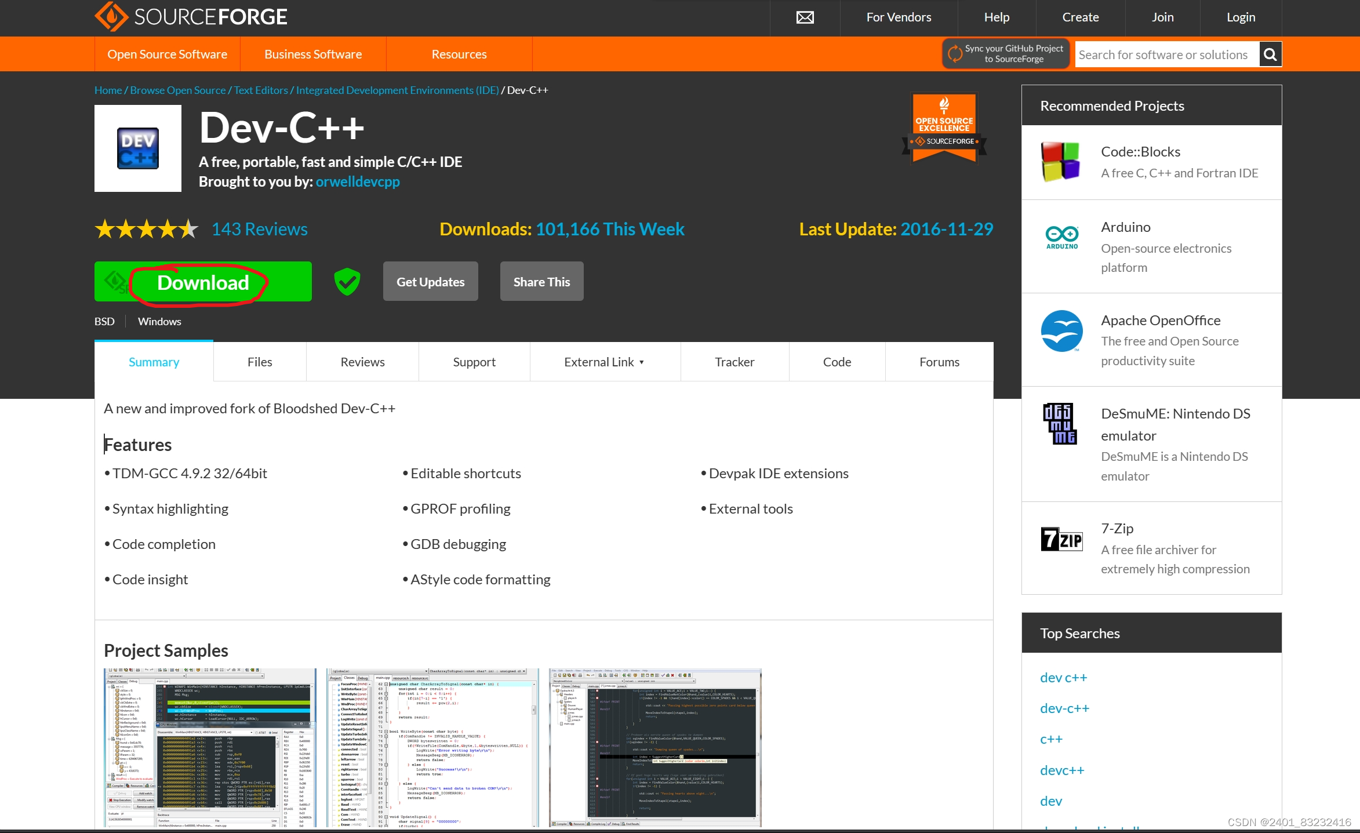
Task: Click Sync your GitHub Project button
Action: 1006,54
